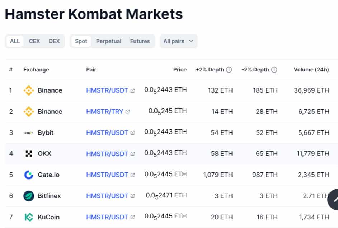This screenshot has height=228, width=338.
Task: Click the 132 ETH depth value
Action: coord(220,90)
